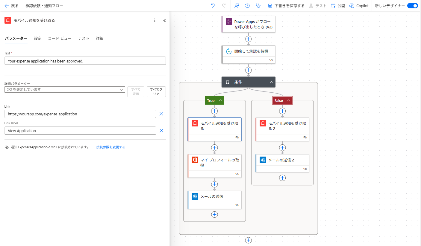Remove the Link label parameter with X
421x246 pixels.
click(x=161, y=131)
